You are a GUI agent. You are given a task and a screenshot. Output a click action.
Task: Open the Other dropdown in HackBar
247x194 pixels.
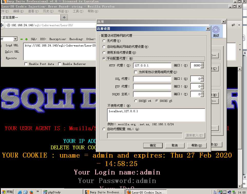[x=91, y=39]
